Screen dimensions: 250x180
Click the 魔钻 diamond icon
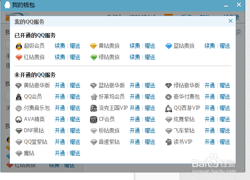[19, 153]
